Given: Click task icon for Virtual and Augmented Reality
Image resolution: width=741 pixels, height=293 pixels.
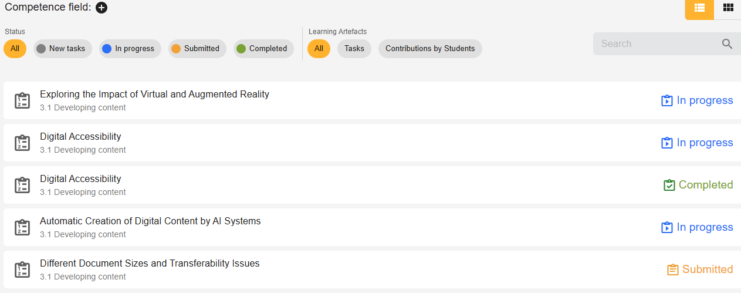Looking at the screenshot, I should click(22, 100).
